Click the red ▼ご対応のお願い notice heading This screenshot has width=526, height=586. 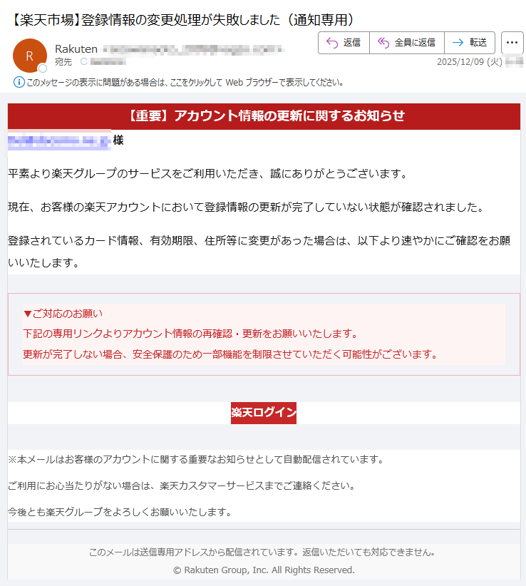click(x=63, y=313)
